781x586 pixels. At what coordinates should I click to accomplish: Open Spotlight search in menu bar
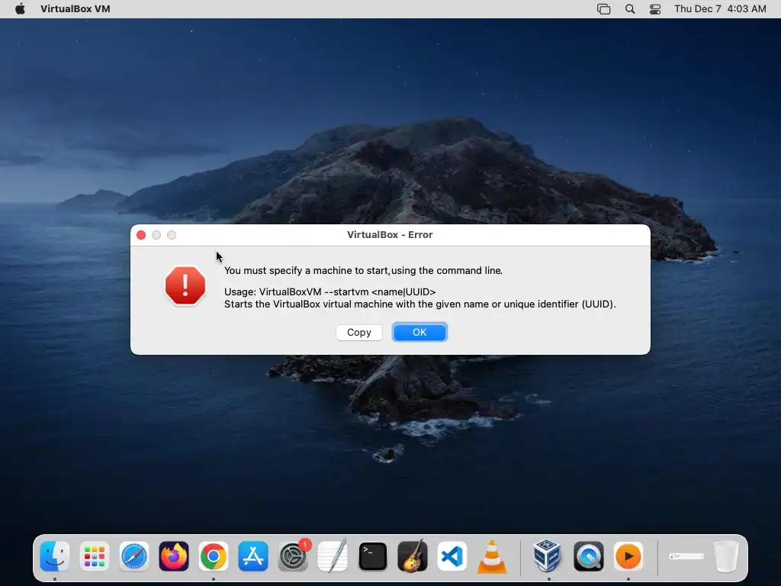click(x=630, y=9)
